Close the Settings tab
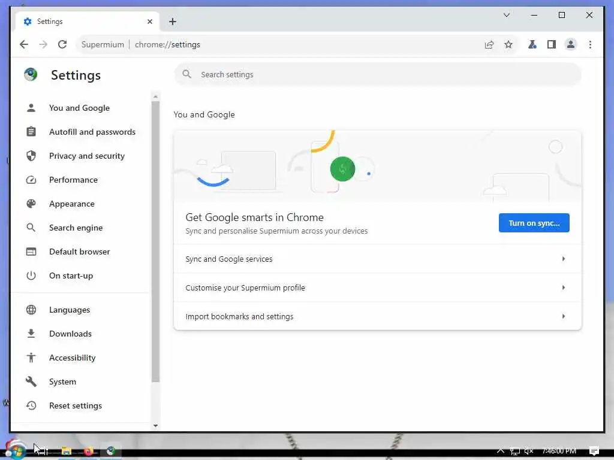 click(149, 22)
